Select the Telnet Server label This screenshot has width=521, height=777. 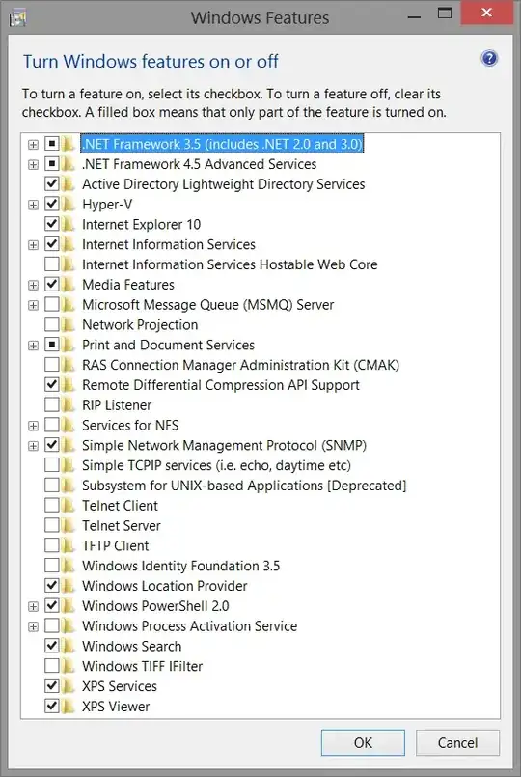coord(122,525)
